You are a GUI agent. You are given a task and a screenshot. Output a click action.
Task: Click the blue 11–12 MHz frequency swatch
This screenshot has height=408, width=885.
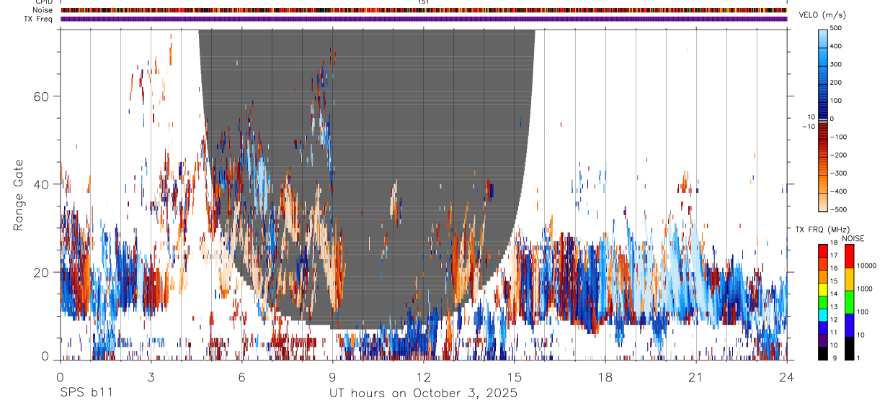(823, 327)
